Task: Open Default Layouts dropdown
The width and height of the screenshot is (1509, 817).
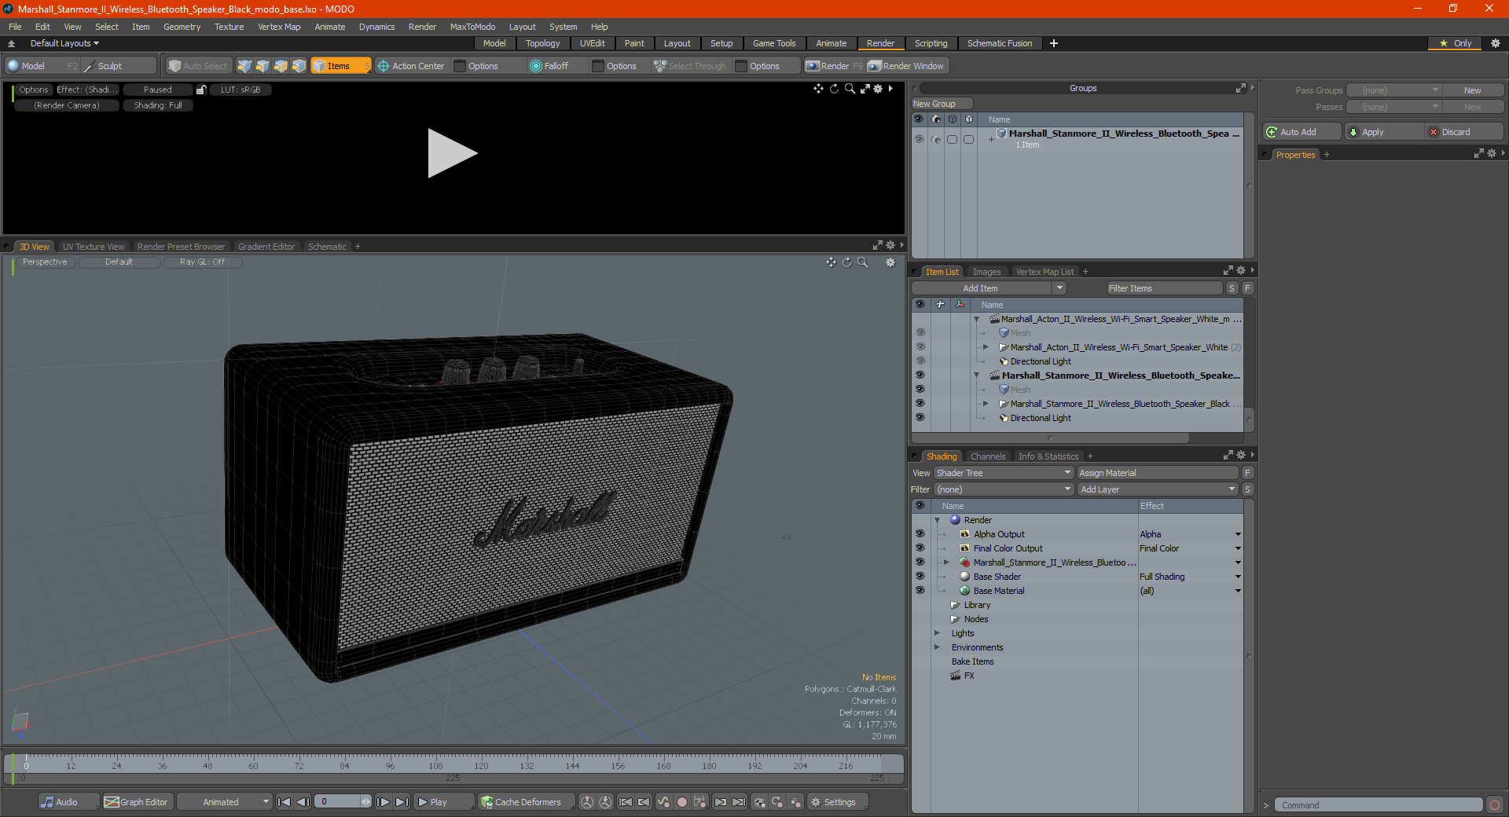Action: 64,43
